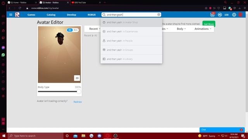The image size is (248, 139).
Task: Click the Roblox logo in navbar
Action: click(x=17, y=15)
